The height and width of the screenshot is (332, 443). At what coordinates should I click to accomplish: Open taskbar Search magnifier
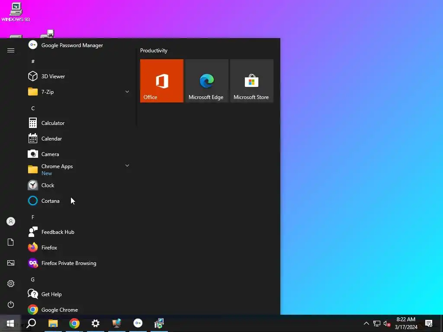click(31, 323)
